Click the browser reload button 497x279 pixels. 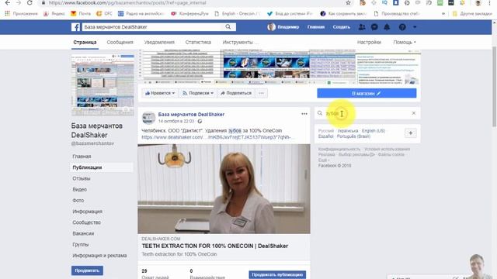pos(30,3)
